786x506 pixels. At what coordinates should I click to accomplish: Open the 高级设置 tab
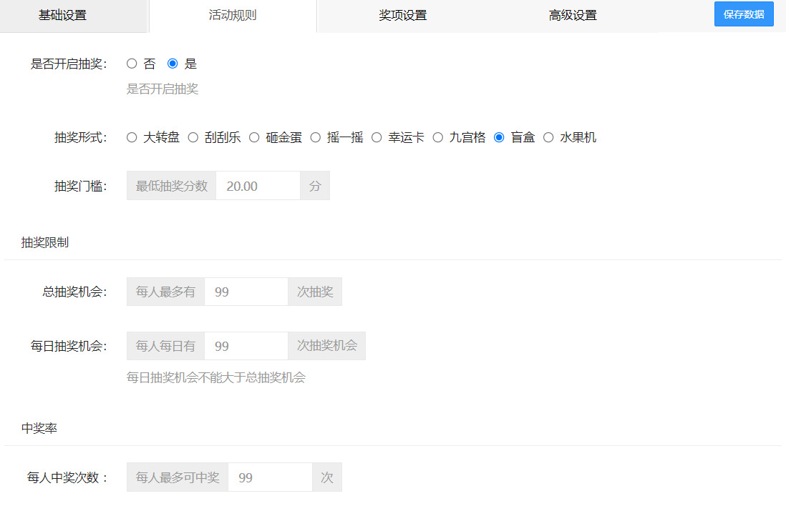(572, 14)
